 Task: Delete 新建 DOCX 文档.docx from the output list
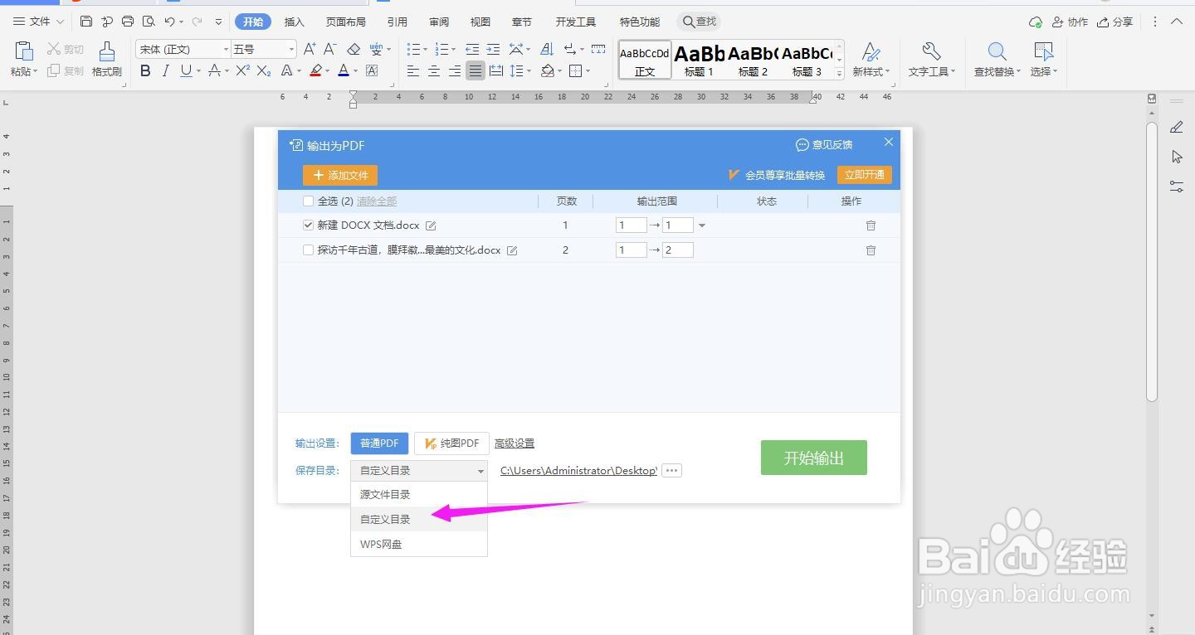[x=871, y=225]
